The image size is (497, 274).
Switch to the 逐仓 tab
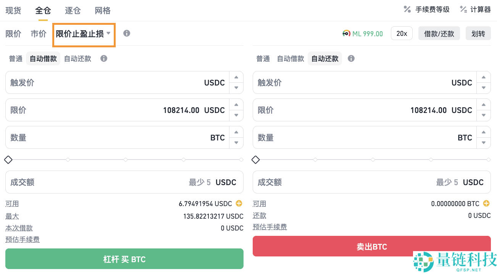[x=73, y=10]
